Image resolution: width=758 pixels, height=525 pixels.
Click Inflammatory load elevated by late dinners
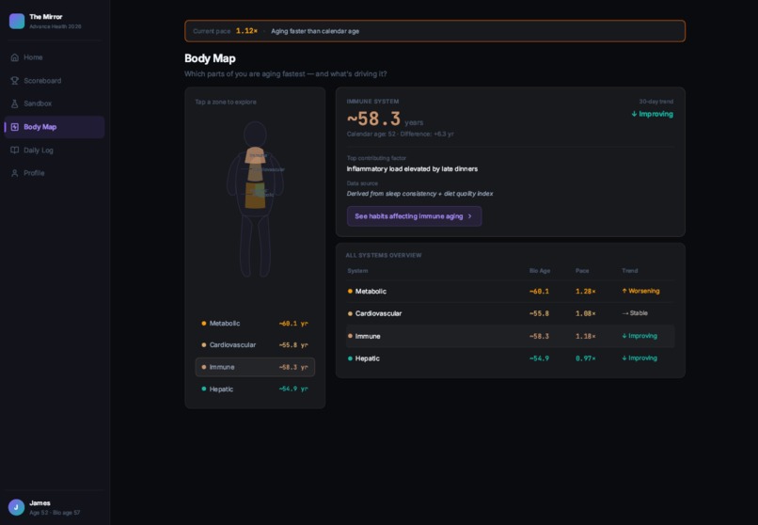pos(412,168)
